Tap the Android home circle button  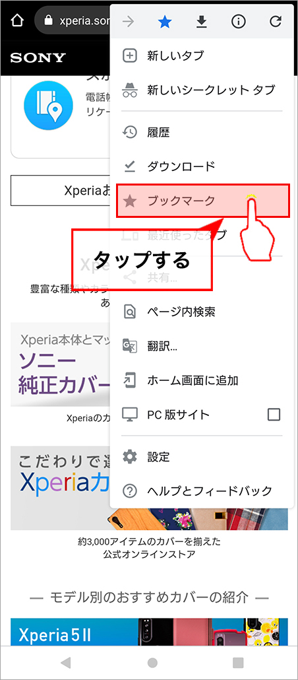152,662
